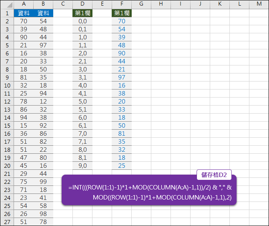Select cell D4 showing 1,0

[x=82, y=37]
